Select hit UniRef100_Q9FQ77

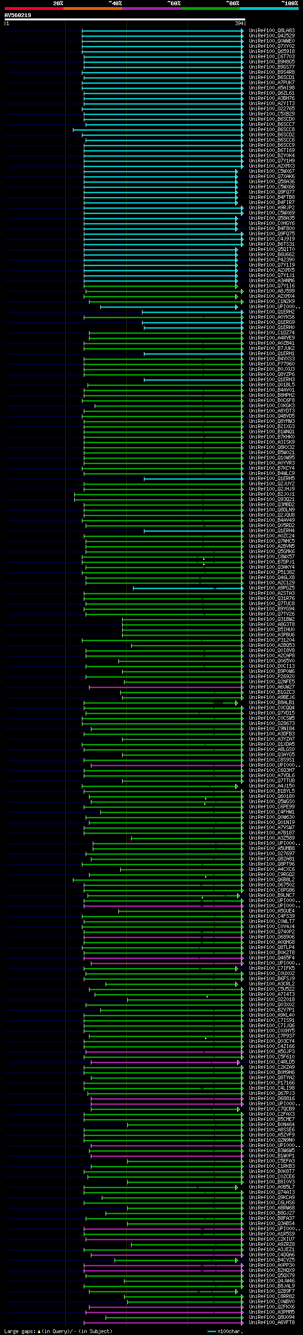click(272, 192)
